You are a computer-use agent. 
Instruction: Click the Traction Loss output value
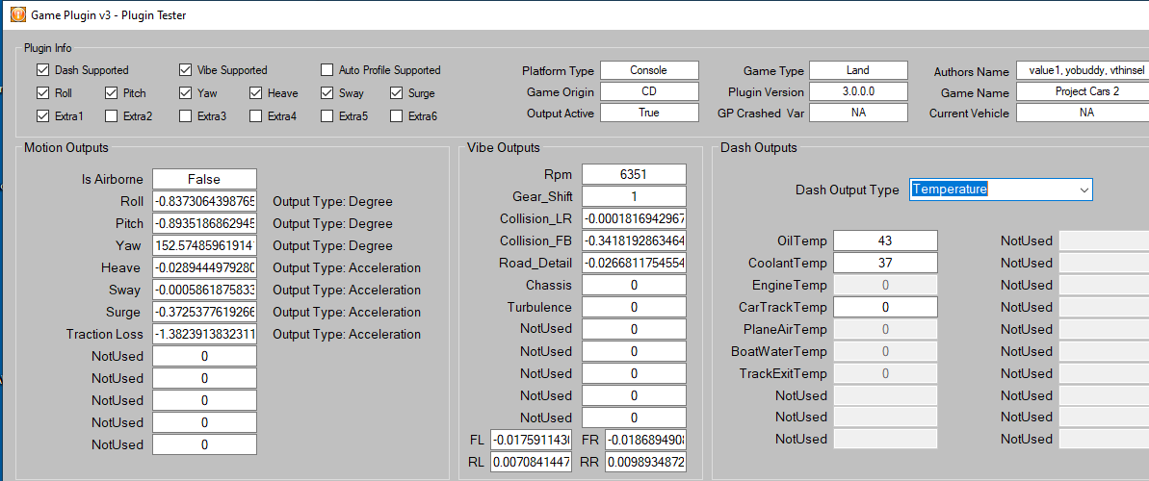coord(204,334)
